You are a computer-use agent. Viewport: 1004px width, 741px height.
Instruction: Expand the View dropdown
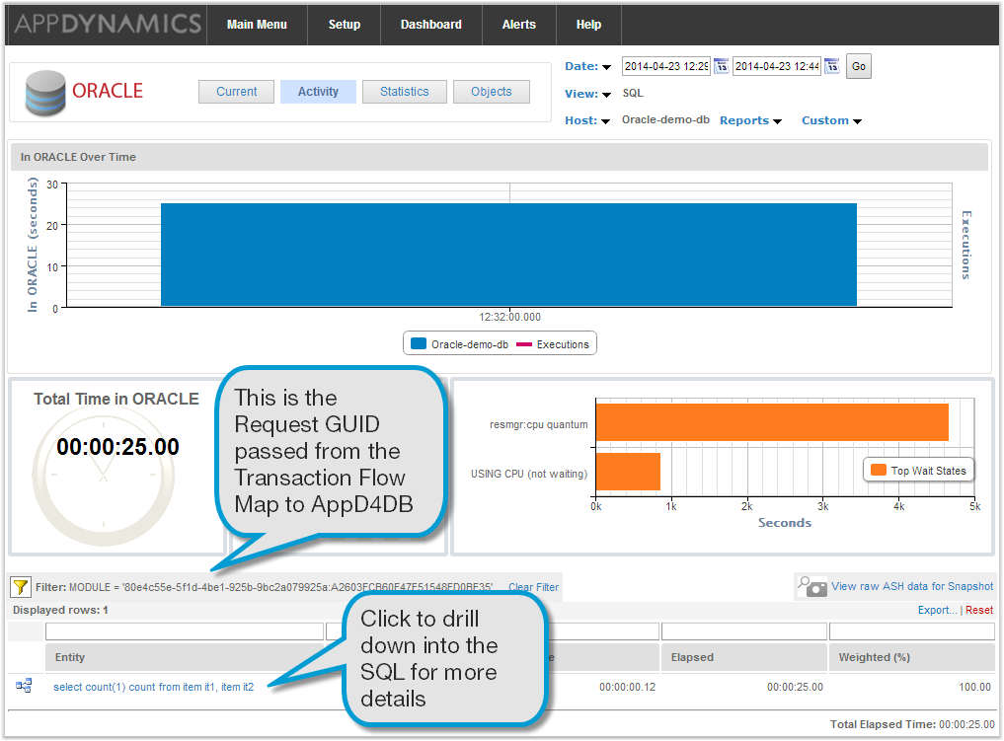[587, 94]
